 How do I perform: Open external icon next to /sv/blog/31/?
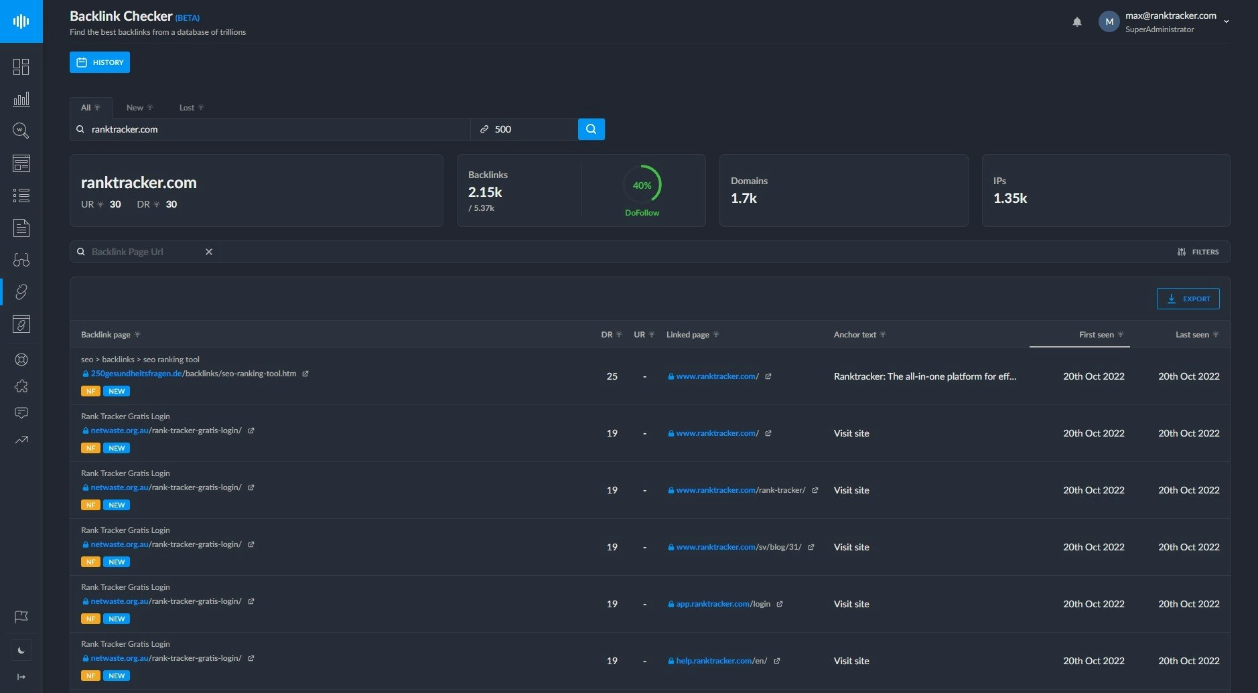tap(811, 547)
